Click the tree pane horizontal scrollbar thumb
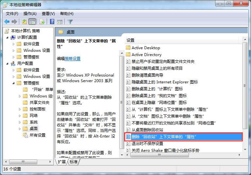The image size is (251, 175). tap(23, 162)
